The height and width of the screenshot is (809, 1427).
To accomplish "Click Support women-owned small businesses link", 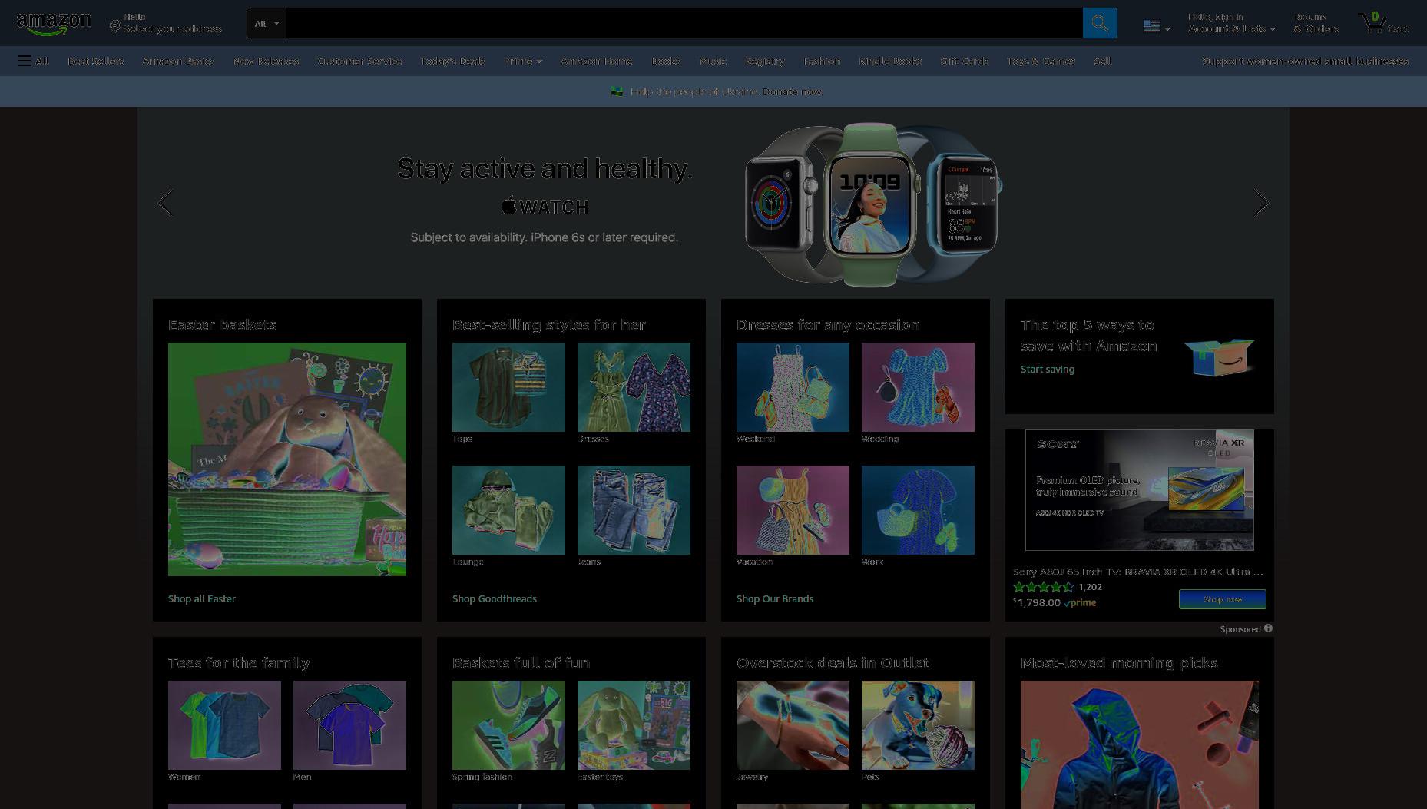I will [1305, 61].
